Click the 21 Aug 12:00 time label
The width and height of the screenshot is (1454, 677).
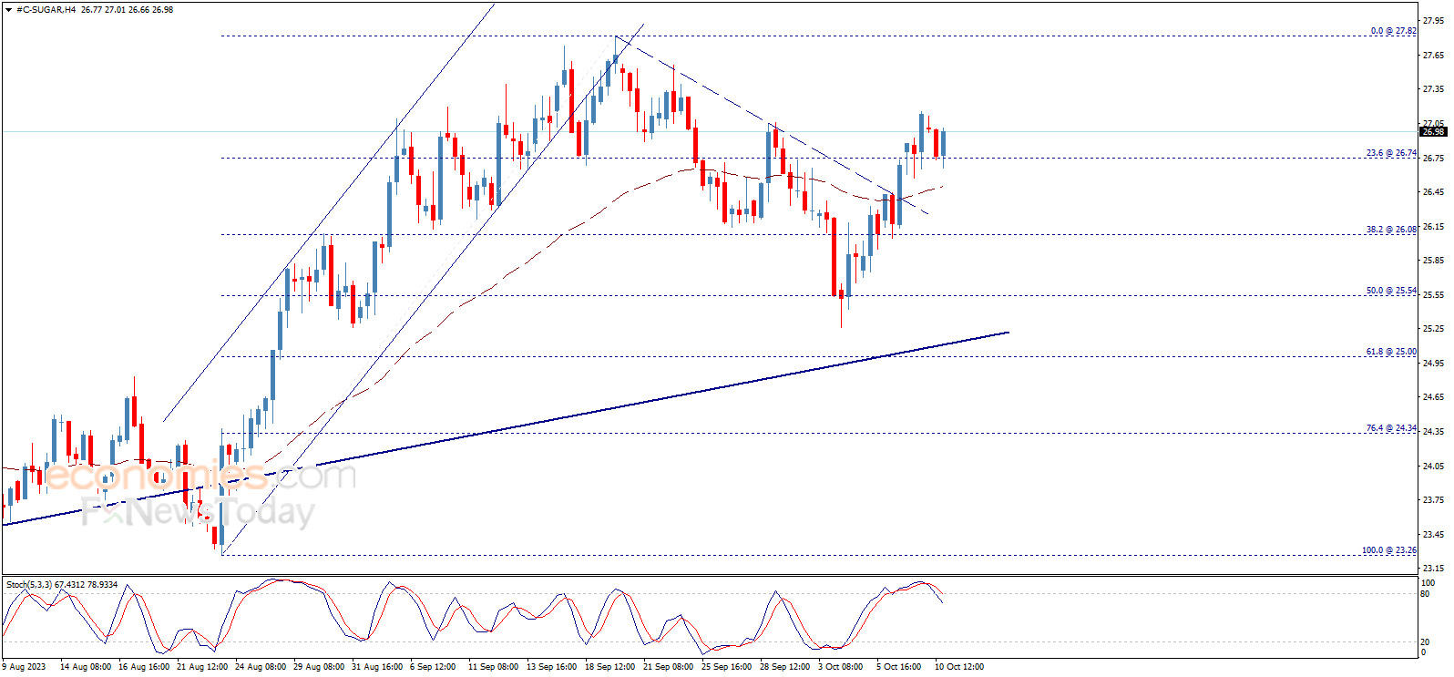[202, 667]
